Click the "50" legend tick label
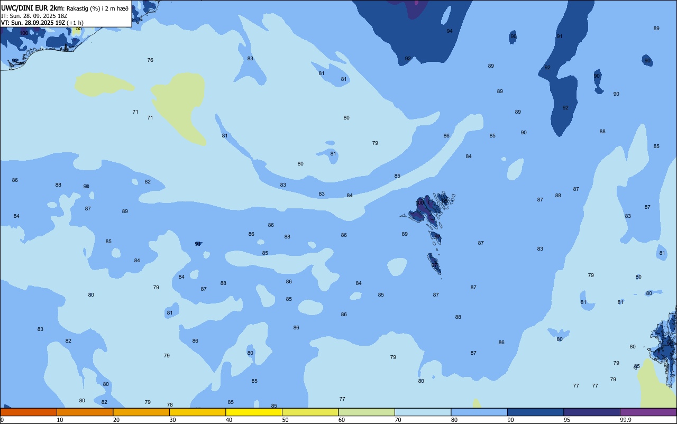 click(285, 420)
